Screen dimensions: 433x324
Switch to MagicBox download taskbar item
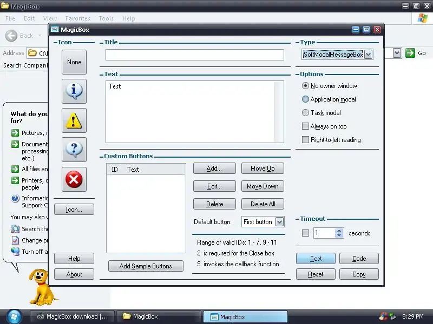72,316
